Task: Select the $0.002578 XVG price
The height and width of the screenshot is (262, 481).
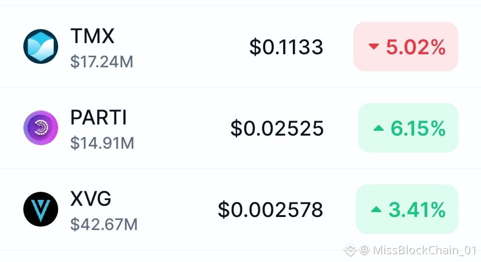Action: (271, 210)
